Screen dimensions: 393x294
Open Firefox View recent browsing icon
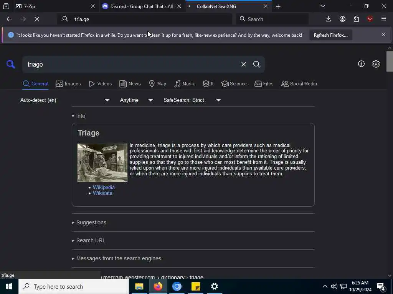6,6
